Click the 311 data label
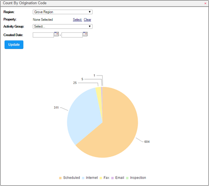This screenshot has height=186, width=209. coord(56,108)
